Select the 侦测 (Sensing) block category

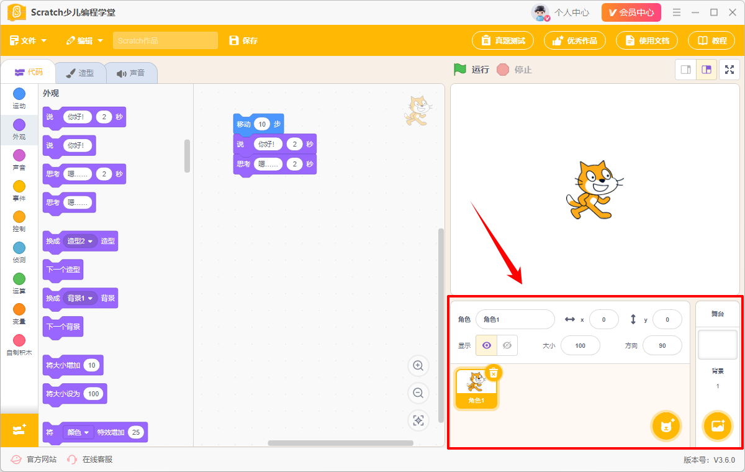point(19,252)
